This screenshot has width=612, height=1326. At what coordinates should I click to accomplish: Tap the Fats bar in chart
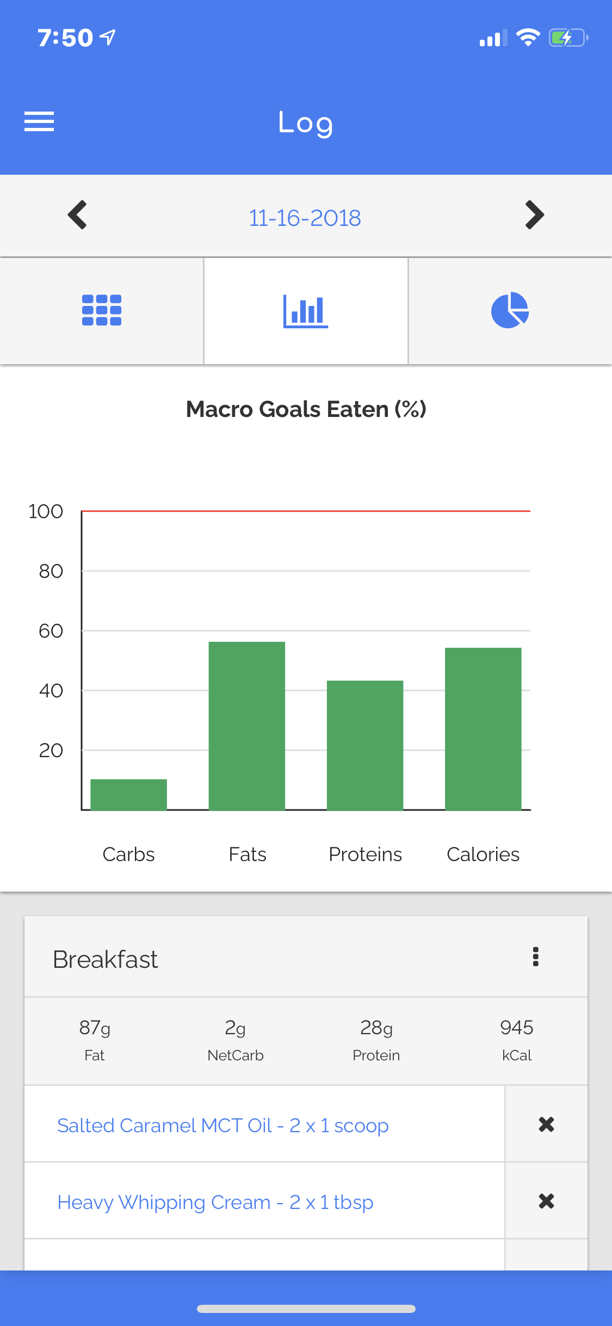coord(247,726)
